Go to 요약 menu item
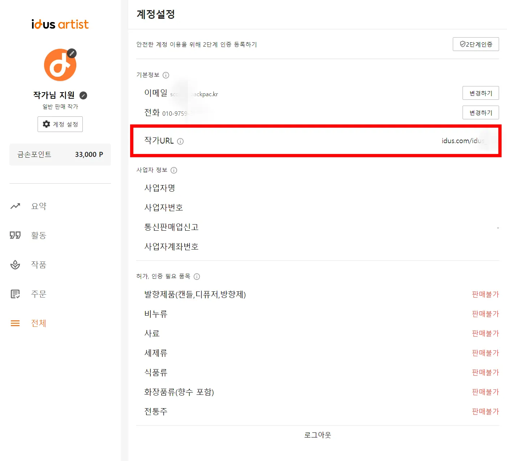Image resolution: width=507 pixels, height=461 pixels. click(39, 206)
